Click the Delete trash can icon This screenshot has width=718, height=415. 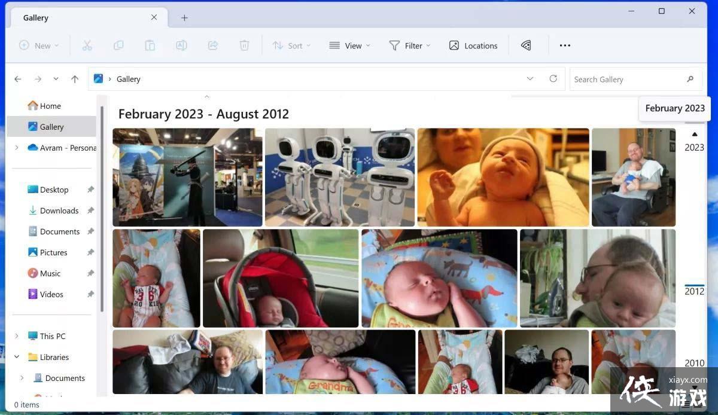[244, 45]
